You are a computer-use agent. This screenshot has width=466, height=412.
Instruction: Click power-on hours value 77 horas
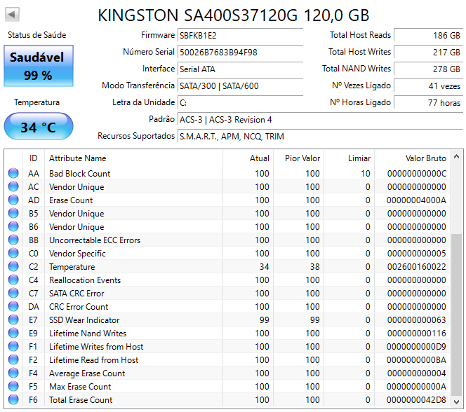(428, 102)
